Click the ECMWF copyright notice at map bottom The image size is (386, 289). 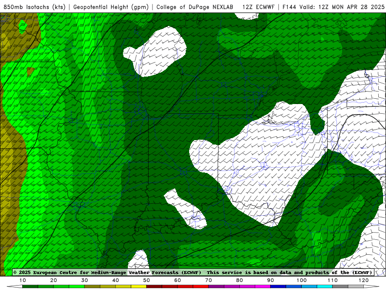[193, 273]
